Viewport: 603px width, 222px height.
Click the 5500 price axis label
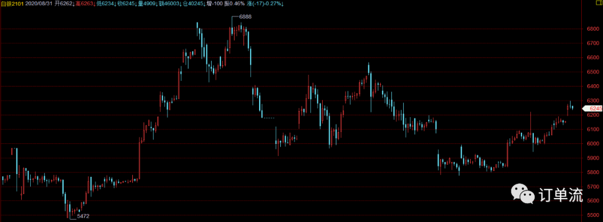pos(594,215)
